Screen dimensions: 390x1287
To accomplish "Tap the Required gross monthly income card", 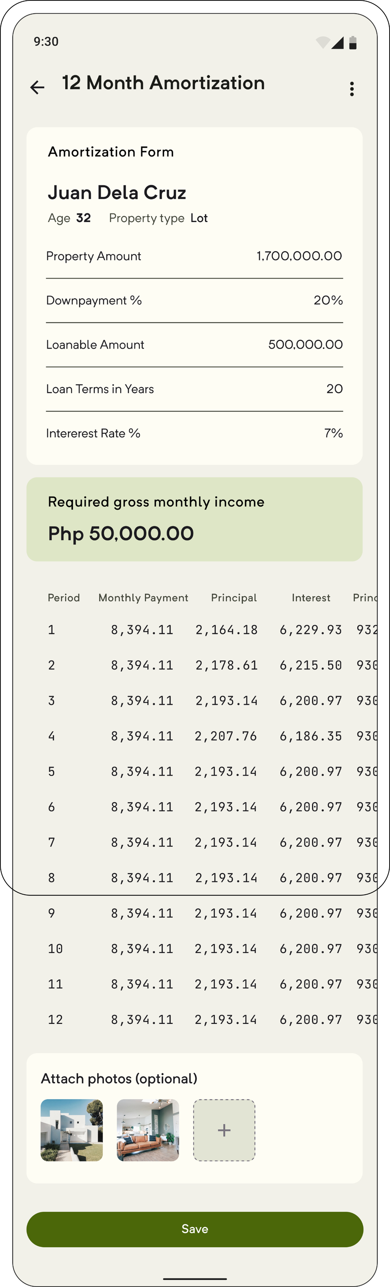I will click(x=195, y=519).
